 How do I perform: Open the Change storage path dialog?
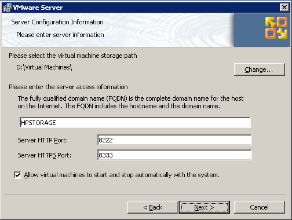click(x=259, y=69)
